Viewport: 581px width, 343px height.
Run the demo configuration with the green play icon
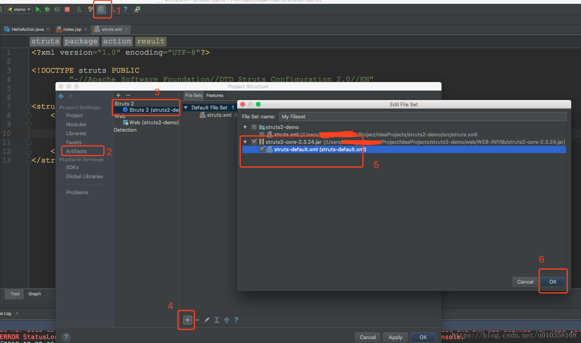pos(38,9)
